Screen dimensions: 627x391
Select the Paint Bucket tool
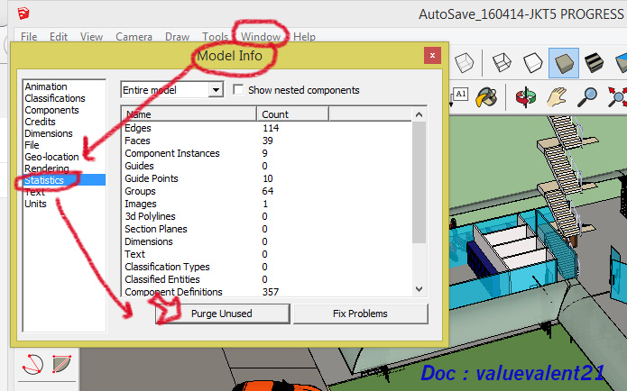click(486, 97)
